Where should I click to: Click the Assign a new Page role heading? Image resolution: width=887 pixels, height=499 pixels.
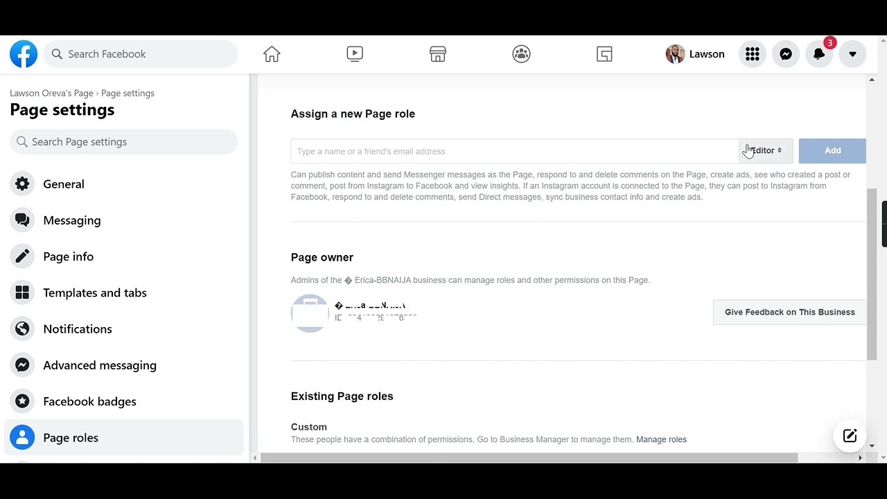tap(353, 114)
